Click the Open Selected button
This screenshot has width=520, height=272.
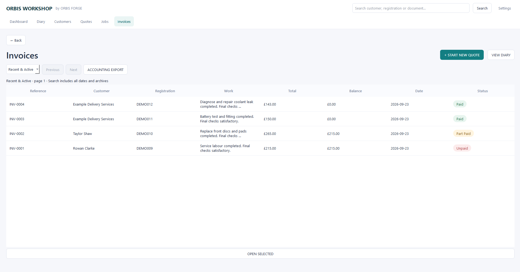pos(260,254)
